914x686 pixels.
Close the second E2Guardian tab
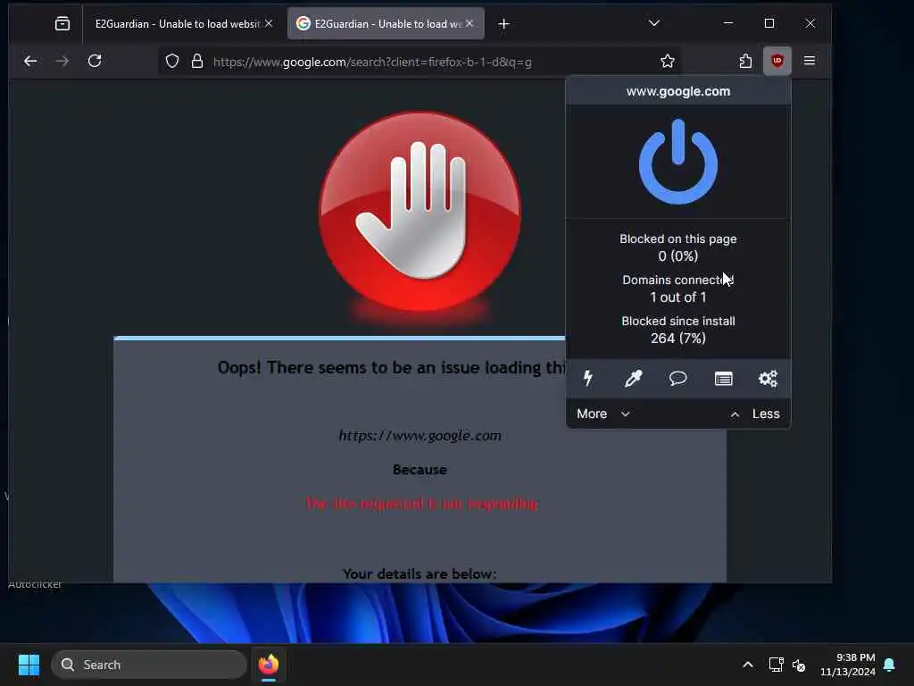tap(469, 23)
